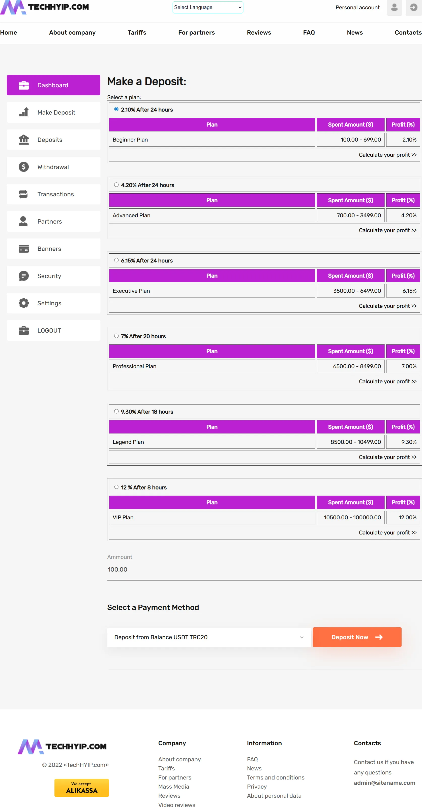Click the Security chat bubble icon
This screenshot has height=807, width=422.
pyautogui.click(x=23, y=276)
